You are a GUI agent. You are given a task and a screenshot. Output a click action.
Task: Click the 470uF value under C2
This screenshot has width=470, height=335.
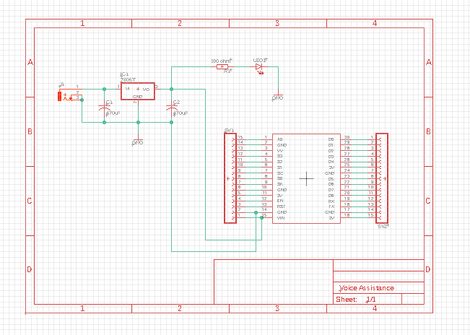click(x=180, y=113)
